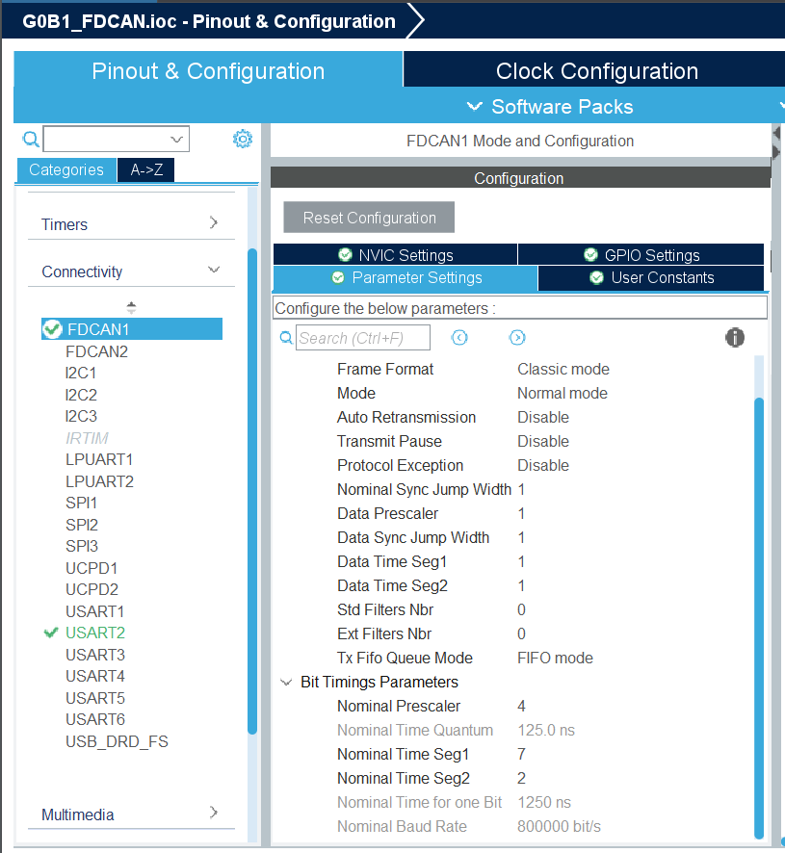
Task: Click the left circular arrow navigation icon
Action: coord(459,337)
